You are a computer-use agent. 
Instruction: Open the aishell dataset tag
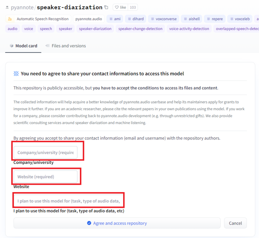192,19
